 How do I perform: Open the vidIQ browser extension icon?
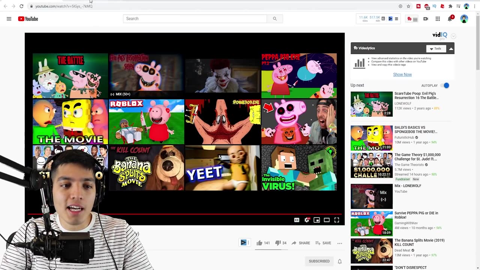tap(435, 6)
